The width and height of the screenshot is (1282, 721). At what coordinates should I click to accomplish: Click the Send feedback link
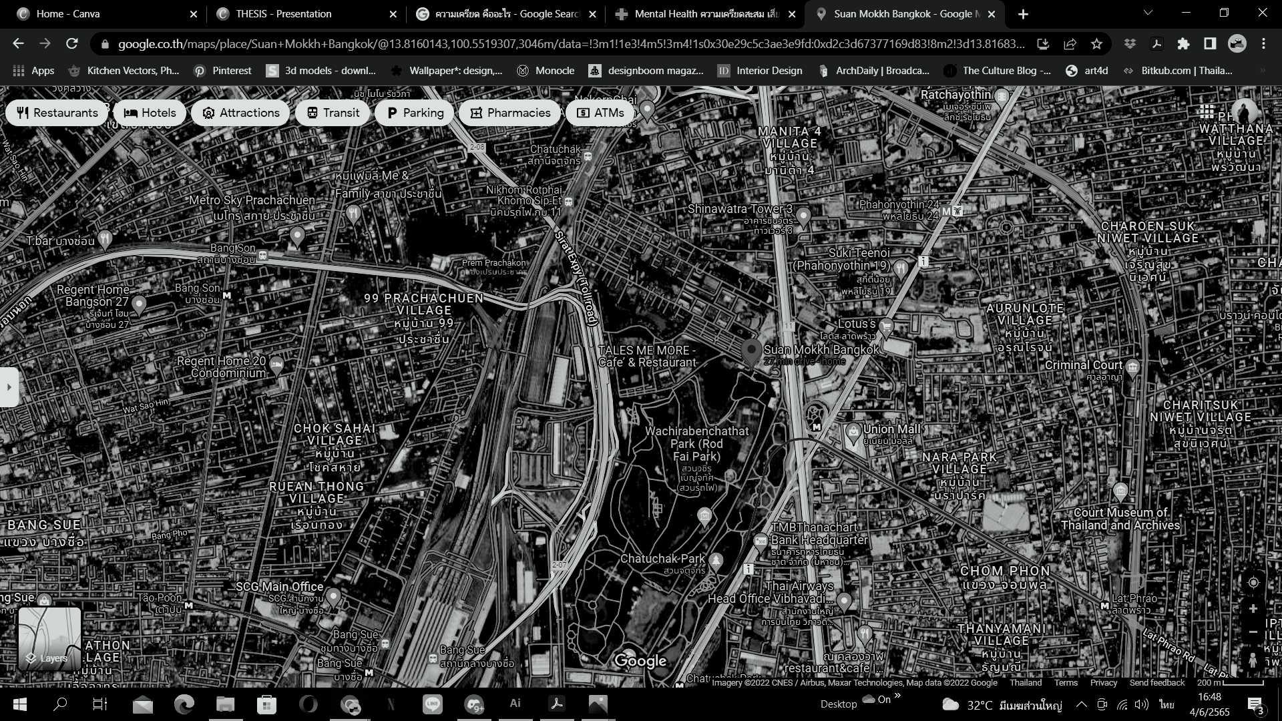[1156, 682]
